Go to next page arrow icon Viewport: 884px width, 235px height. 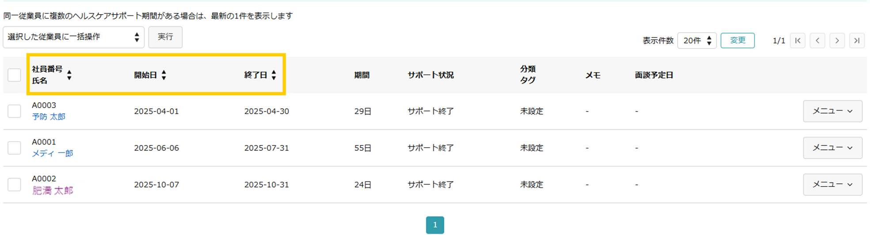click(837, 41)
